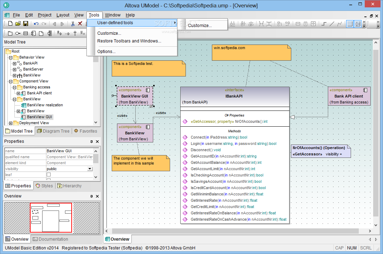Switch to the Favorites tab
This screenshot has width=383, height=254.
[x=85, y=131]
